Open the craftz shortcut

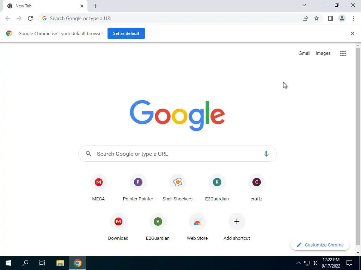257,188
